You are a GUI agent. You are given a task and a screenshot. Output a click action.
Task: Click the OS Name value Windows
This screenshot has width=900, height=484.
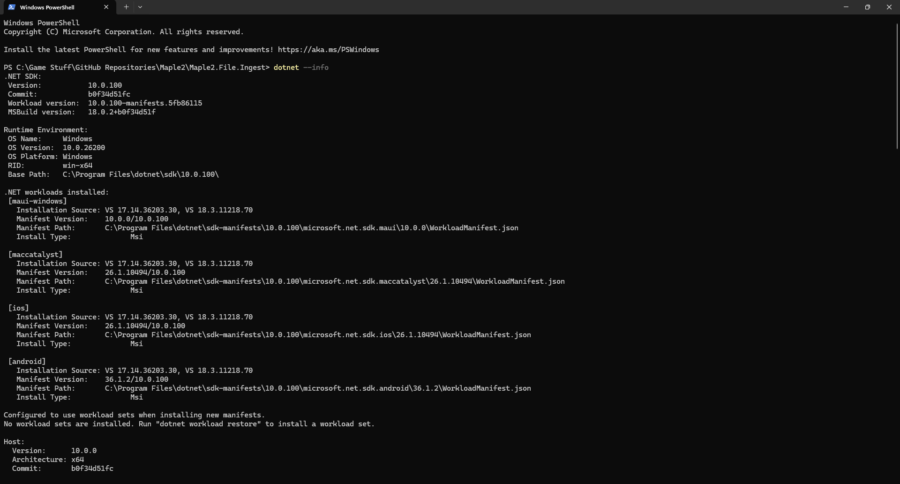point(77,139)
